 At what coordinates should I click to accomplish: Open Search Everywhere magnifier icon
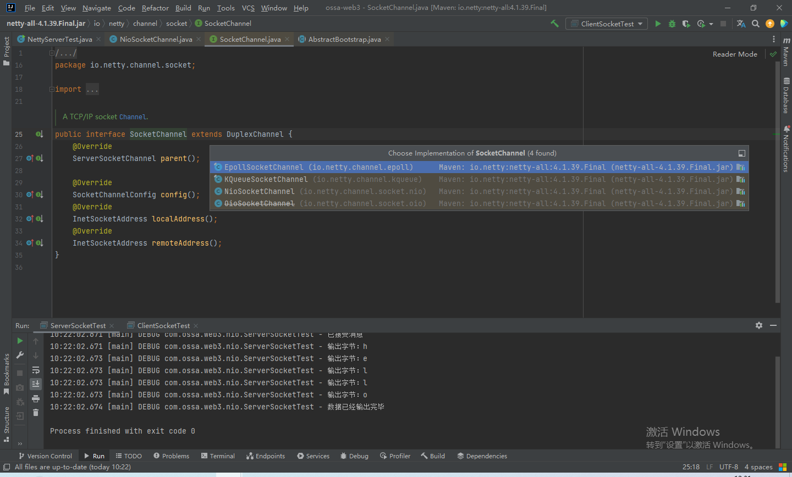pos(756,24)
